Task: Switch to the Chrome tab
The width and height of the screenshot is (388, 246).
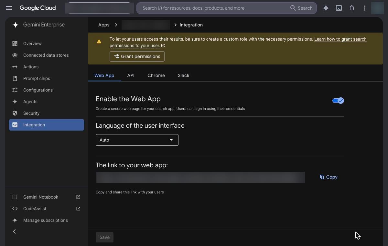Action: 156,75
